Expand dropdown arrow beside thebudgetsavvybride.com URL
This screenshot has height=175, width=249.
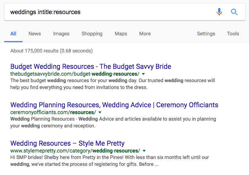tap(143, 74)
